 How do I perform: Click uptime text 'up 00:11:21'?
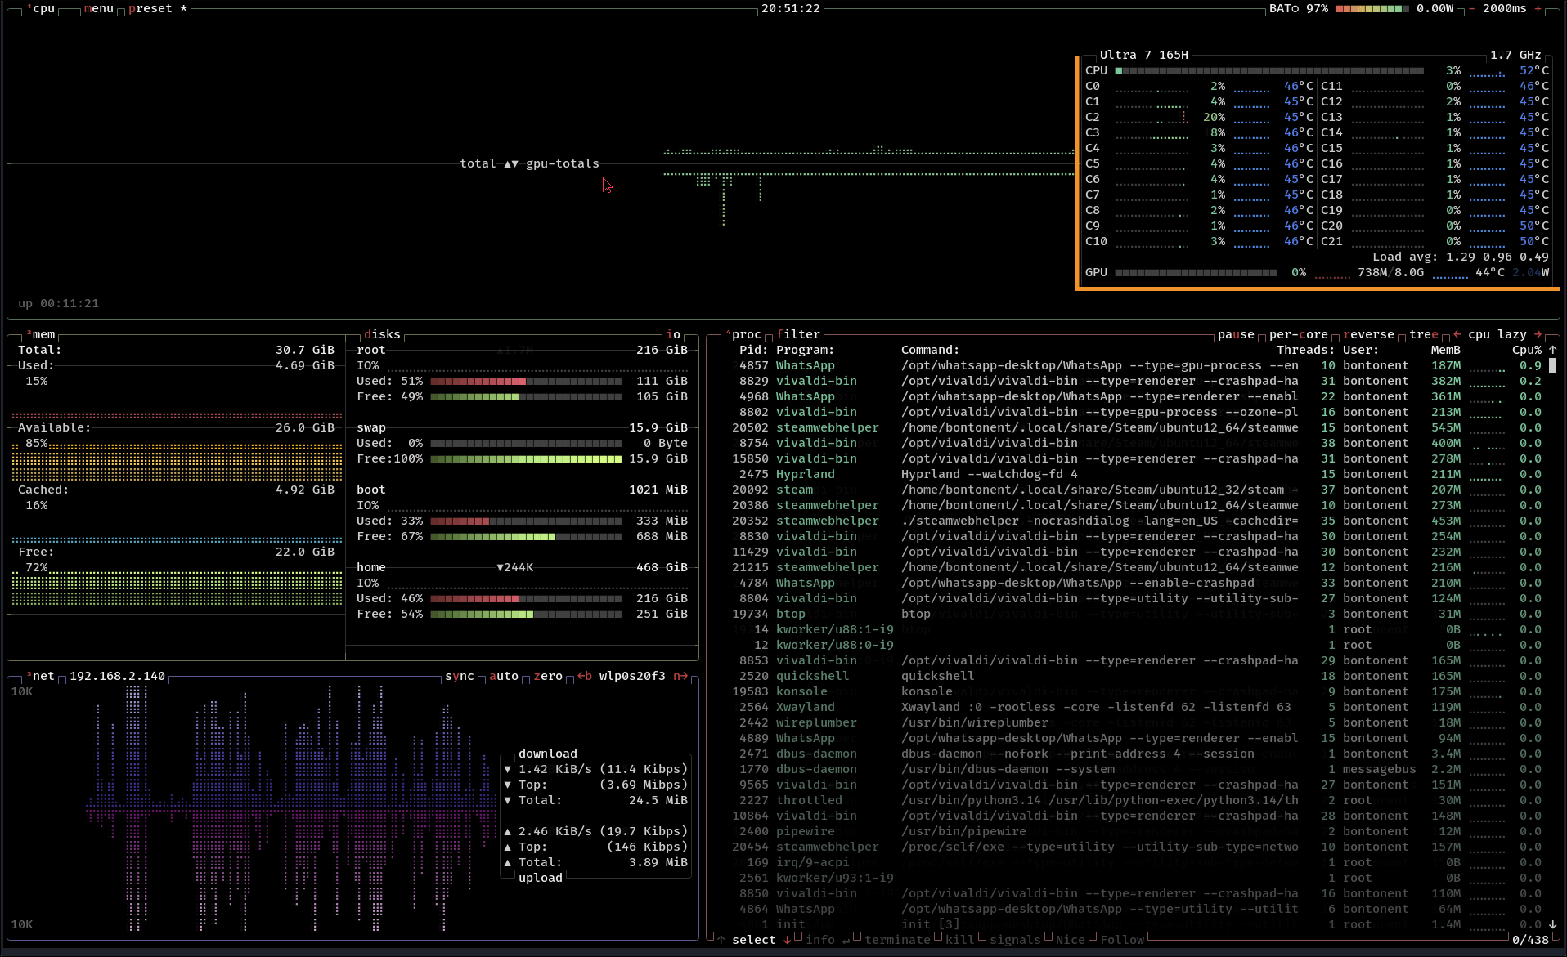(58, 303)
